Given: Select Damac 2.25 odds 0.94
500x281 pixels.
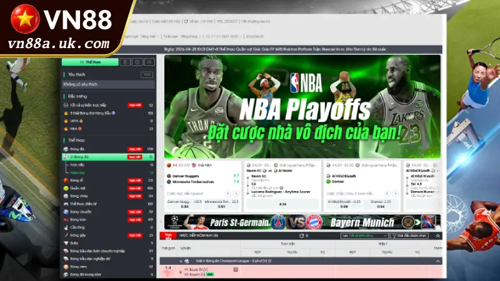Looking at the screenshot, I should (x=381, y=204).
